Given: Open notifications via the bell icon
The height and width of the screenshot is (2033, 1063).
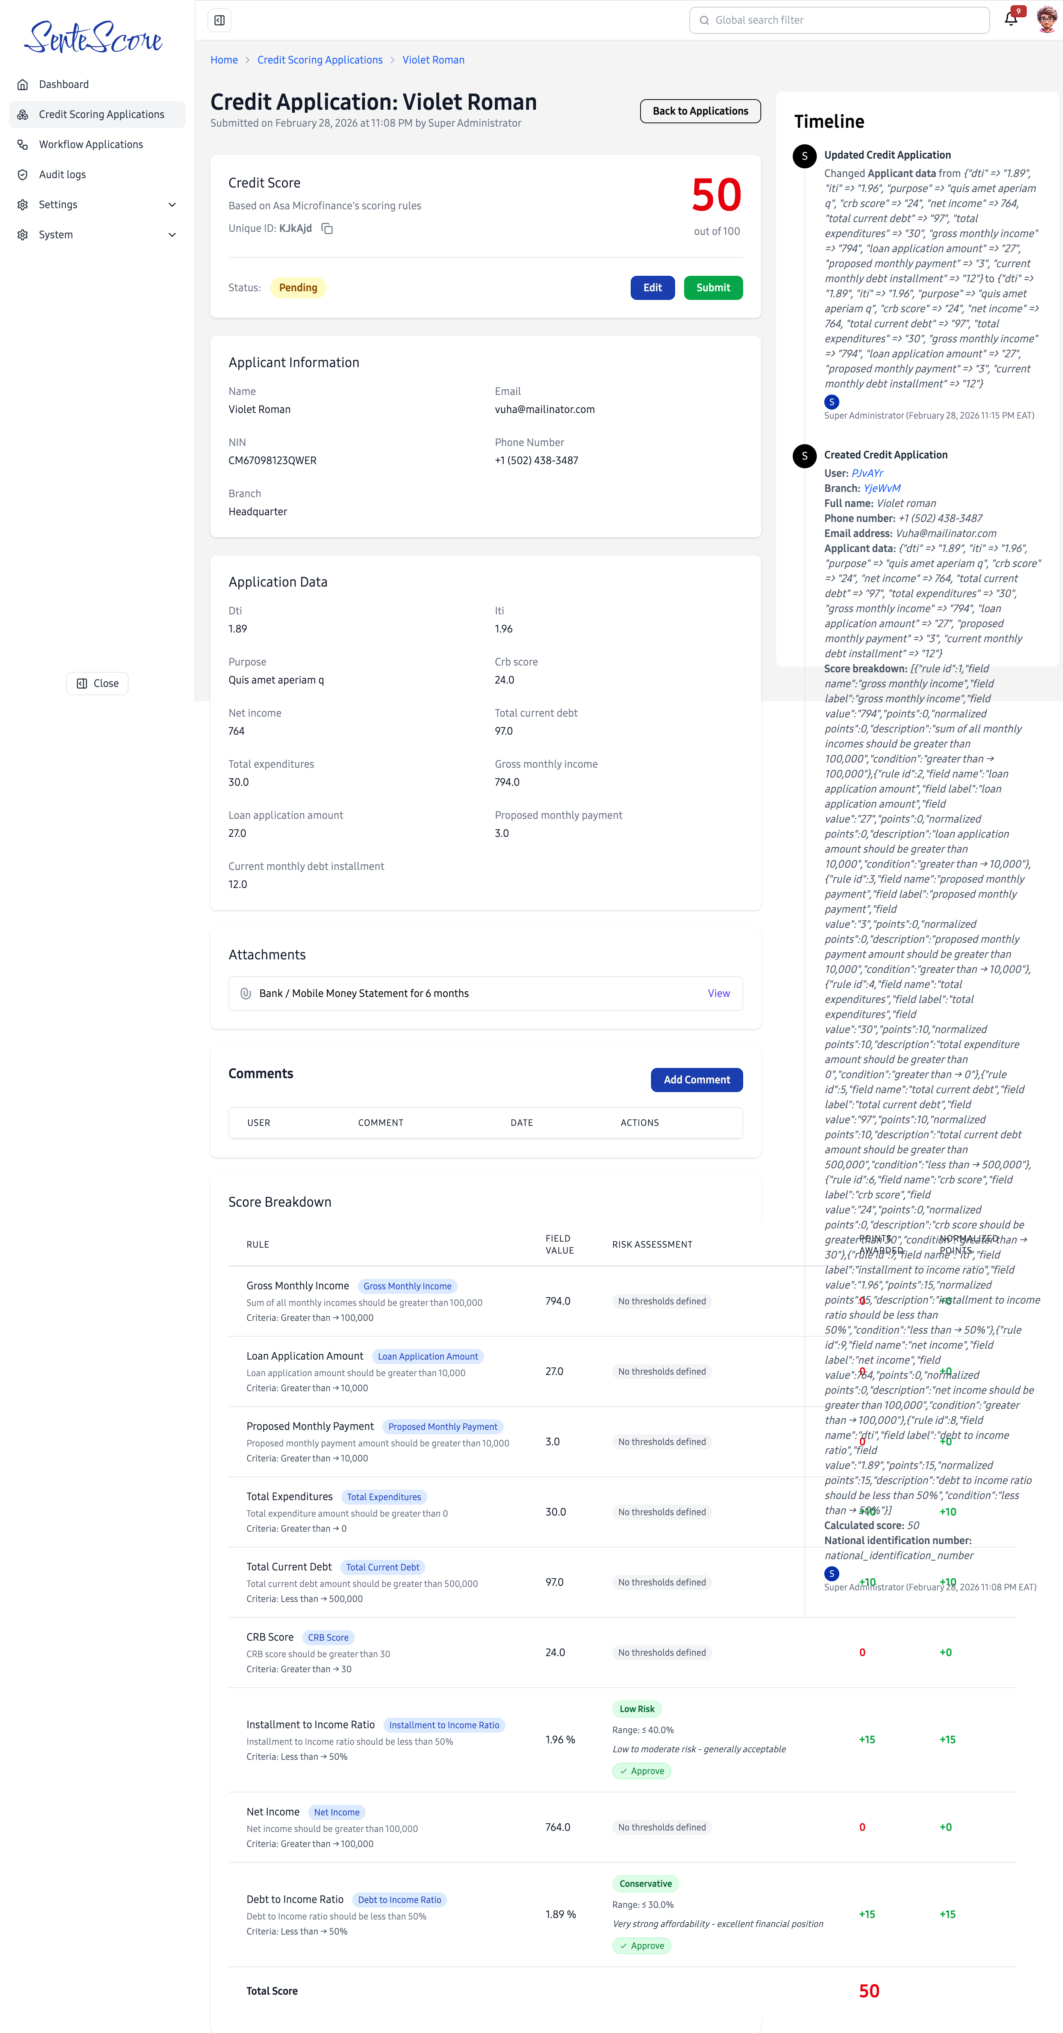Looking at the screenshot, I should (x=1011, y=20).
